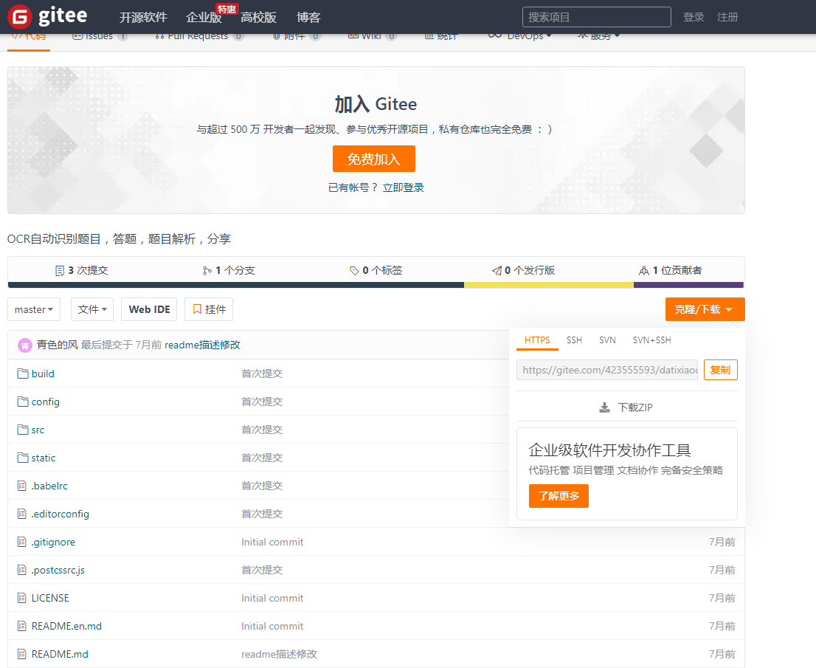Click the bookmark icon on the 挂件 button
This screenshot has width=816, height=668.
coord(196,309)
